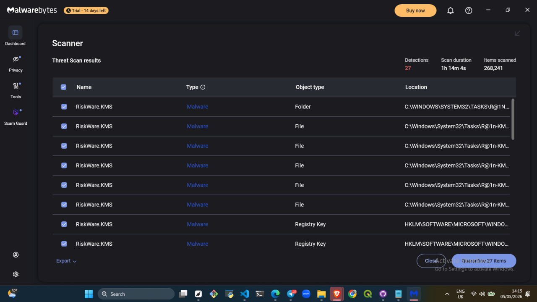Click the Malware link in the Folder row
This screenshot has height=302, width=537.
click(x=198, y=107)
